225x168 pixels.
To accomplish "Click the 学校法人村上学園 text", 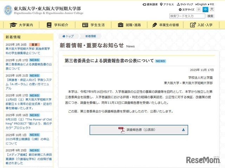I will [200, 78].
